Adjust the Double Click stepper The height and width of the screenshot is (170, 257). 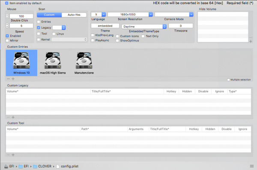coord(7,16)
